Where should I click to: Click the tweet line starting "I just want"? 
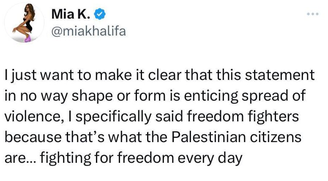[159, 75]
